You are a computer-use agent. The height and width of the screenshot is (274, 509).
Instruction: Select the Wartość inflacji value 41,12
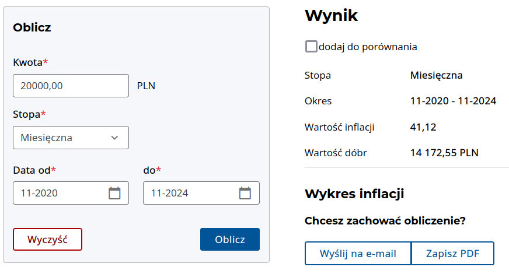[x=423, y=127]
